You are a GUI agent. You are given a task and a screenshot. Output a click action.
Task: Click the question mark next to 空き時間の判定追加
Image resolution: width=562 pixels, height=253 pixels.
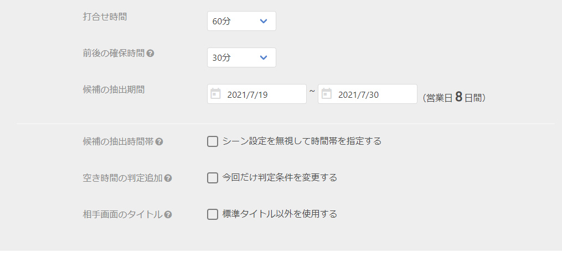tap(168, 178)
